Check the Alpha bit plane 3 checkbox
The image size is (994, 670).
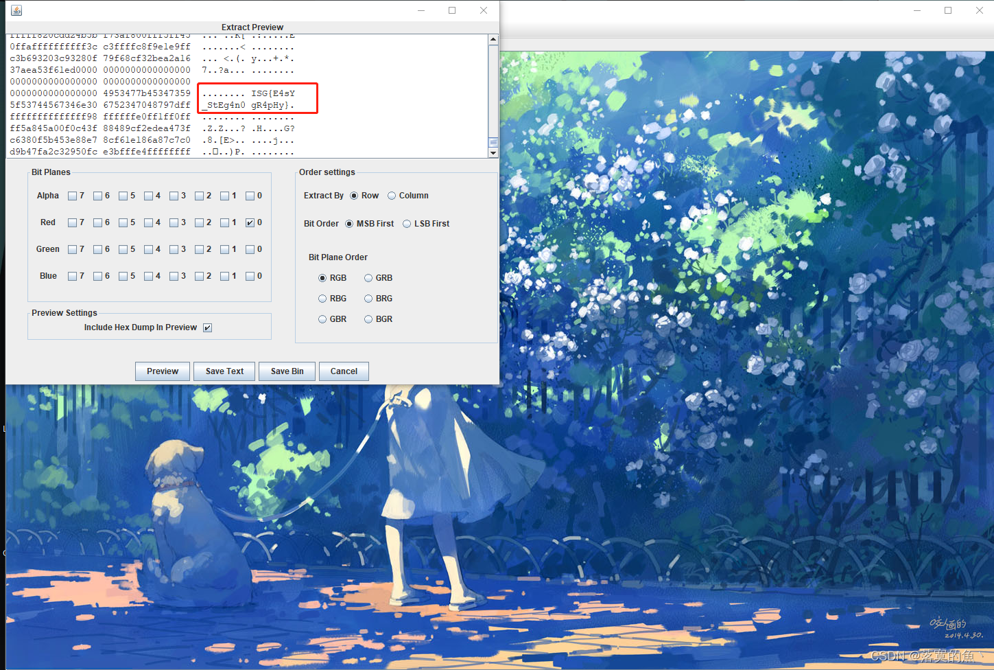[x=174, y=196]
